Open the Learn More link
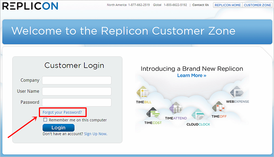The height and width of the screenshot is (157, 274). click(192, 76)
